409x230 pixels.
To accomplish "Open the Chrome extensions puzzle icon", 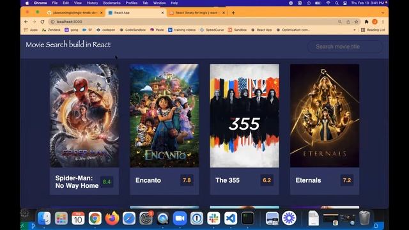I will point(366,22).
